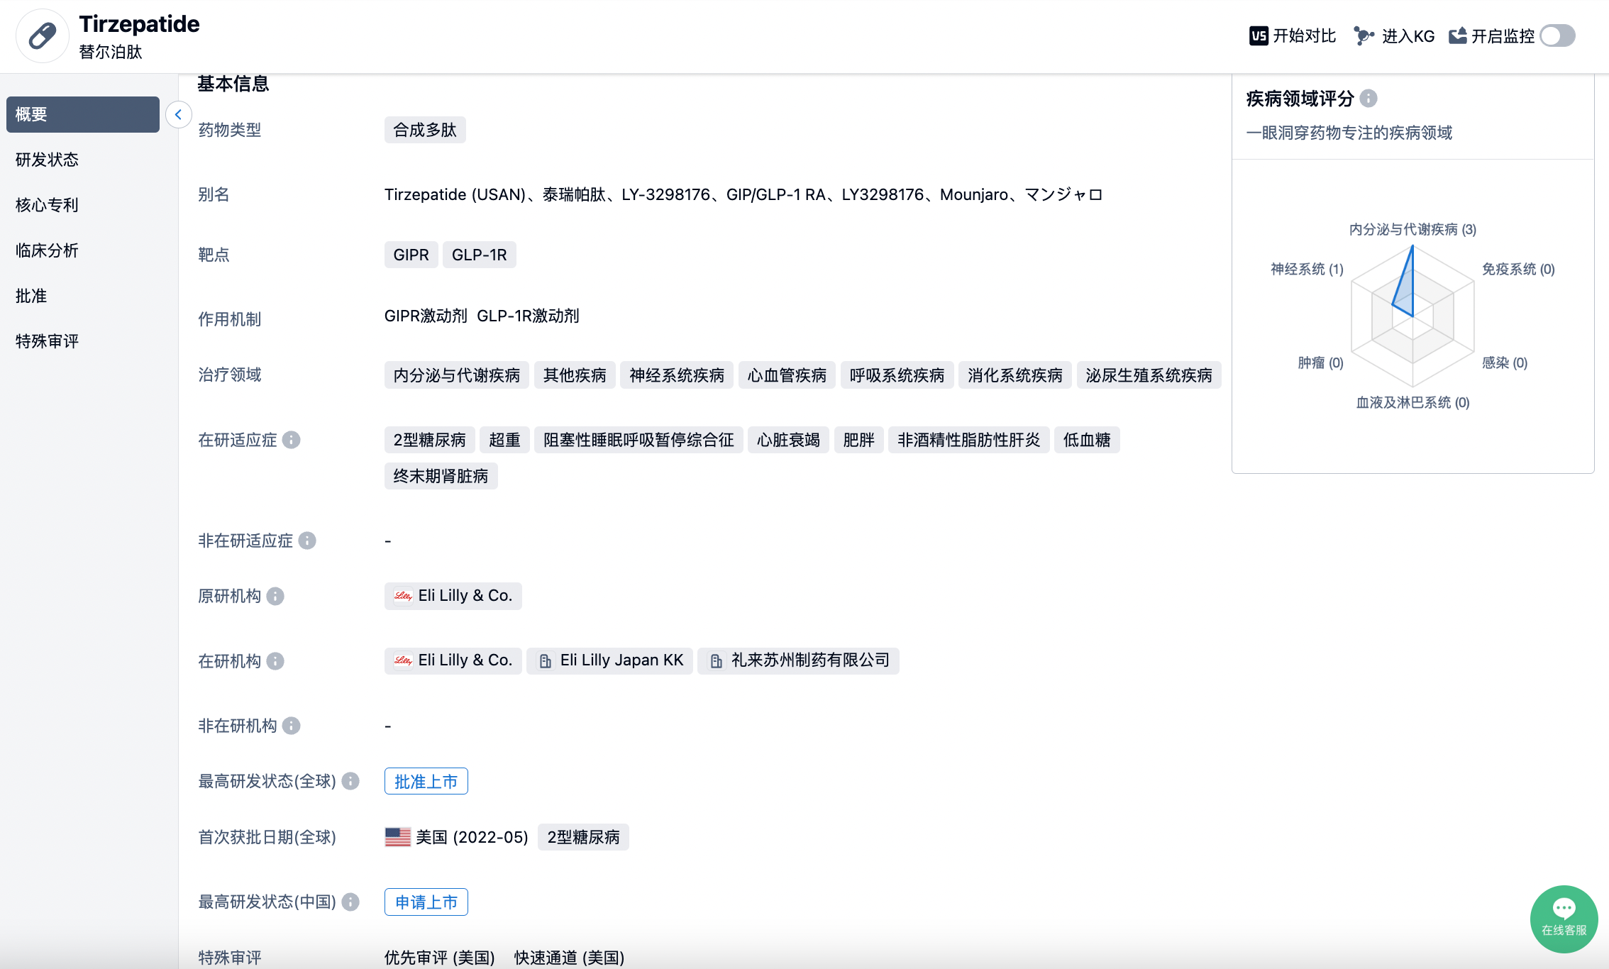
Task: Click the drug pill icon beside Tirzepatide
Action: point(43,35)
